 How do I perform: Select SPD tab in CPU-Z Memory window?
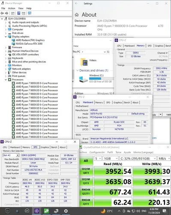150,46
